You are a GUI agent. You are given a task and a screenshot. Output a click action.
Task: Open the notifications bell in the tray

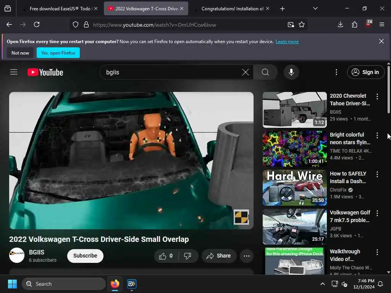click(381, 284)
